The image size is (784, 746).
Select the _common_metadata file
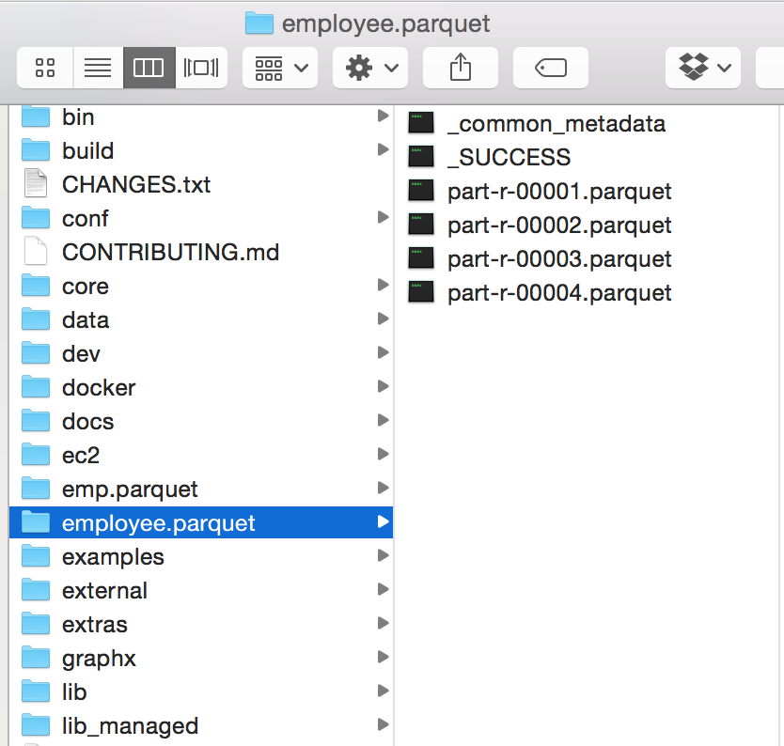click(x=556, y=123)
